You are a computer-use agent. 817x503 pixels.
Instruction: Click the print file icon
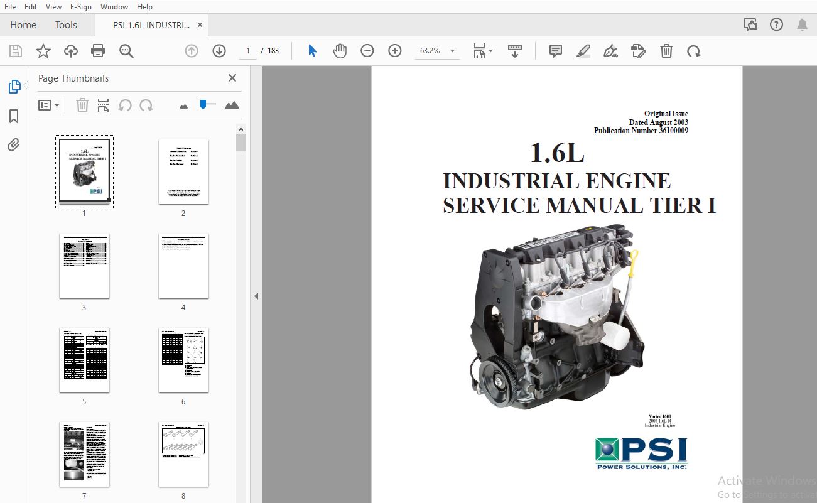pos(98,51)
